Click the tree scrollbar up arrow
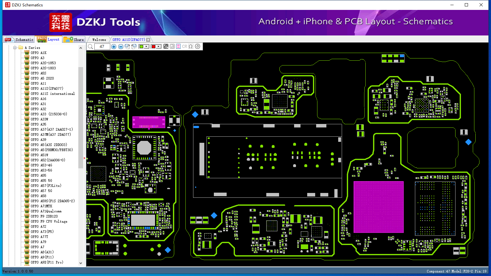This screenshot has height=276, width=491. pyautogui.click(x=81, y=48)
